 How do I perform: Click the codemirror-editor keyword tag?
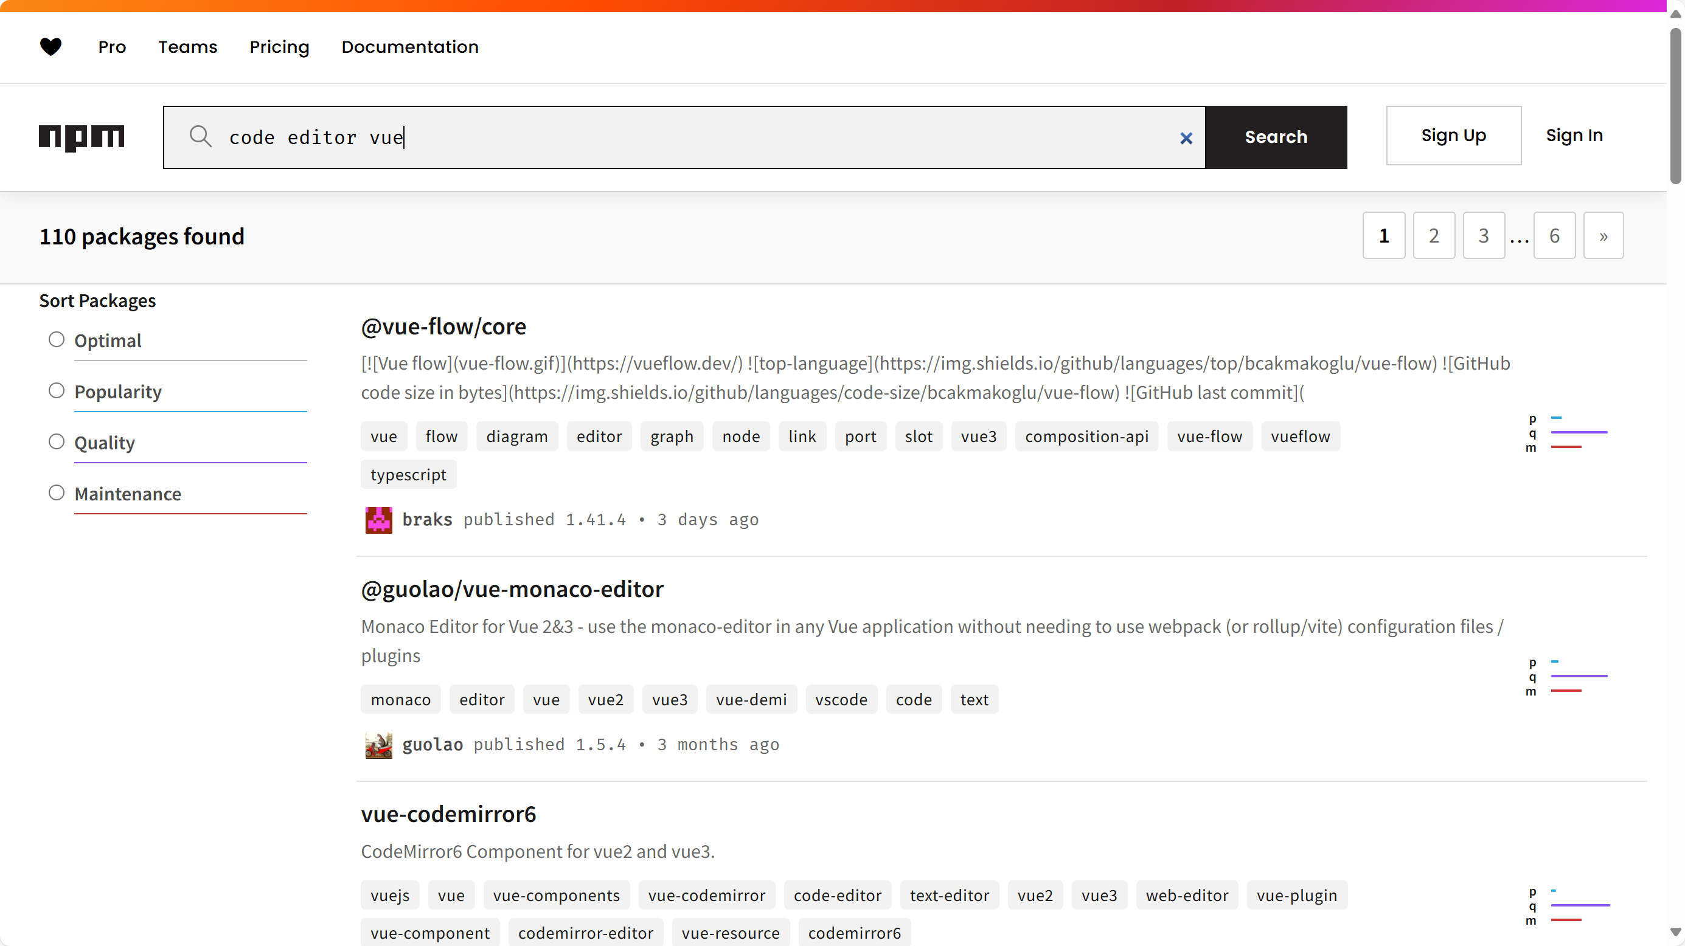click(585, 933)
